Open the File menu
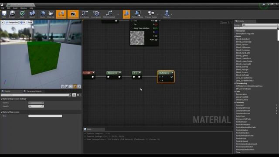 (x=3, y=8)
